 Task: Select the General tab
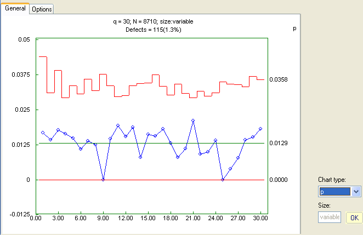(x=15, y=9)
